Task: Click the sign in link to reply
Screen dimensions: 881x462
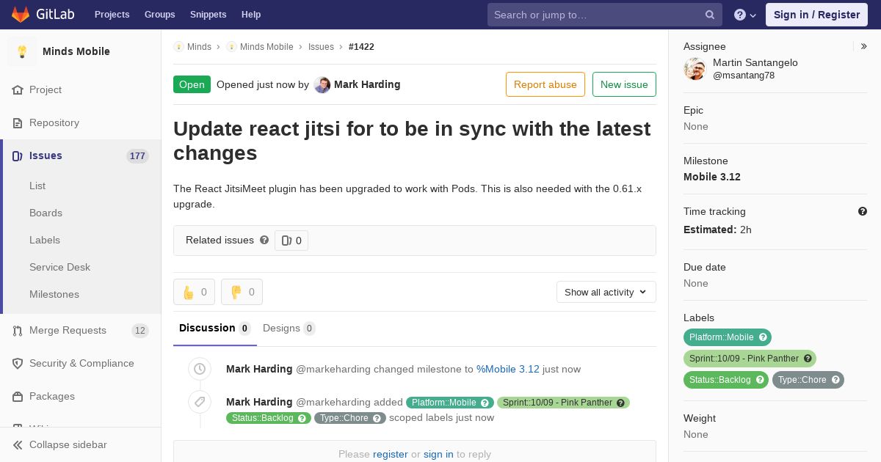Action: [x=438, y=454]
